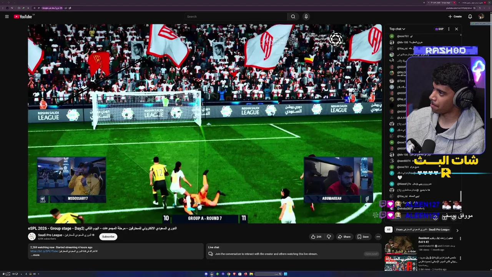The image size is (492, 277).
Task: Open the YouTube guide hamburger menu
Action: click(x=7, y=17)
